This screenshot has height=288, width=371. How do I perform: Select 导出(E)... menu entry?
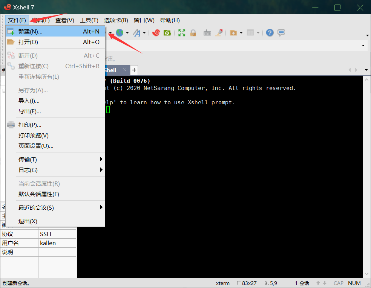[x=55, y=111]
